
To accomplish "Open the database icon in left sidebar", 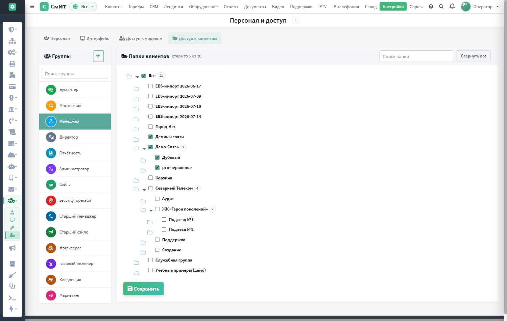I will (12, 264).
